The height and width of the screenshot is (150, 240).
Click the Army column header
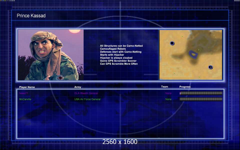[x=78, y=87]
